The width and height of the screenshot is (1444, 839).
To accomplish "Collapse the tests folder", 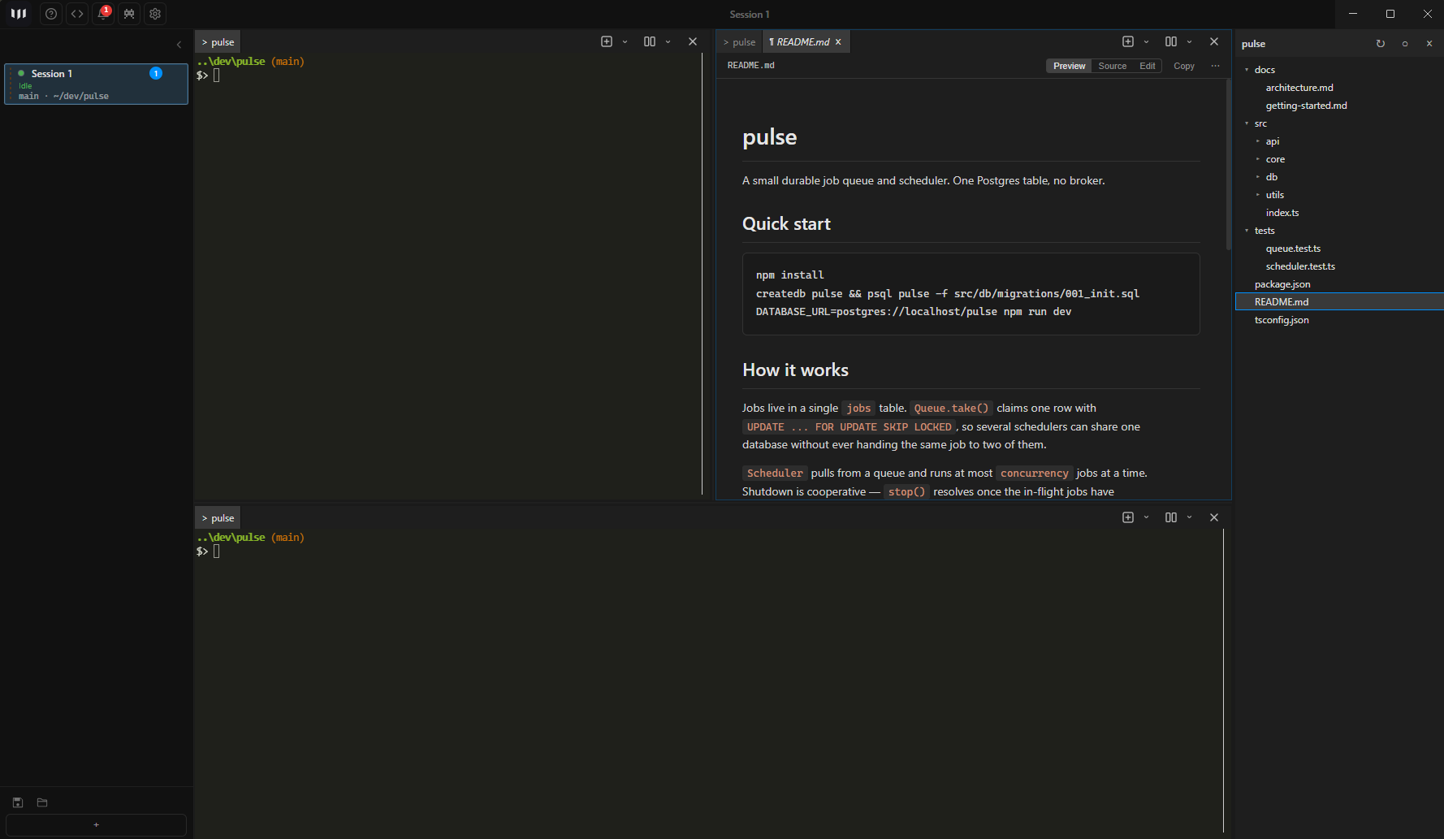I will 1247,231.
